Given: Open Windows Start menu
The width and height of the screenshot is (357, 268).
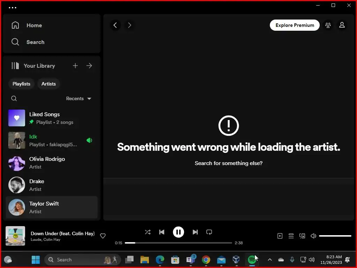Looking at the screenshot, I should tap(36, 260).
